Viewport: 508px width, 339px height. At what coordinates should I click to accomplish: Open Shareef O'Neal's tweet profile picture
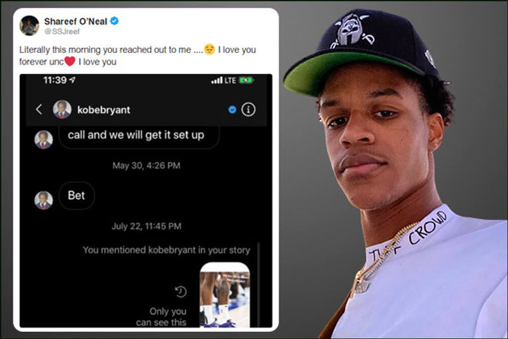[x=29, y=25]
